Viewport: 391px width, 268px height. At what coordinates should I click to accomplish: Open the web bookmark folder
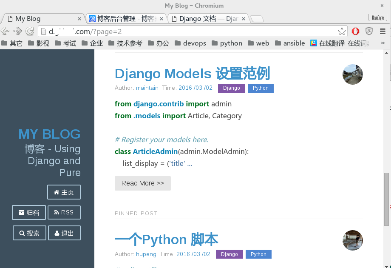258,43
